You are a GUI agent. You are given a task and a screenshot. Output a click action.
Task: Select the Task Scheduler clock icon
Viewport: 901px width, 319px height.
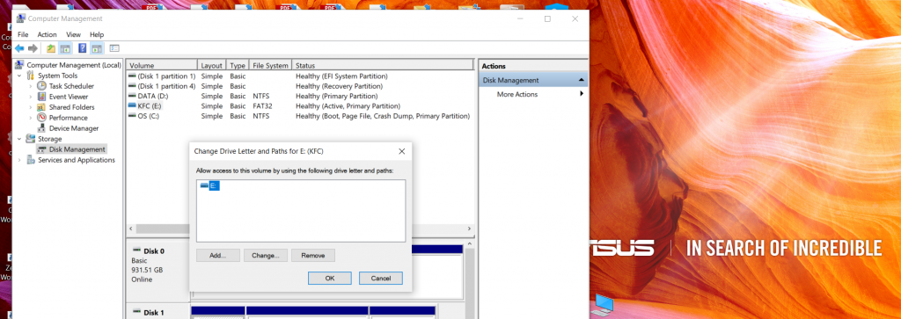(41, 86)
